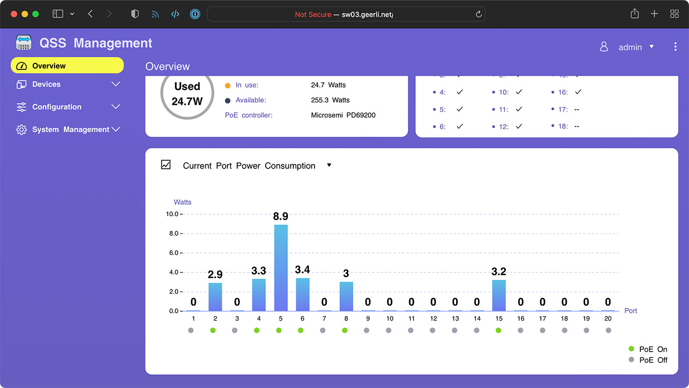Click the Safari share icon
Viewport: 689px width, 388px height.
(x=635, y=14)
